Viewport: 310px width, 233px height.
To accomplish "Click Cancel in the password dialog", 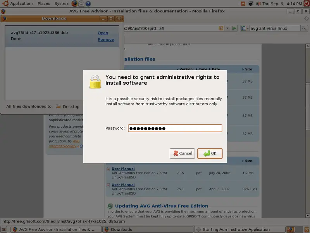I will [182, 153].
